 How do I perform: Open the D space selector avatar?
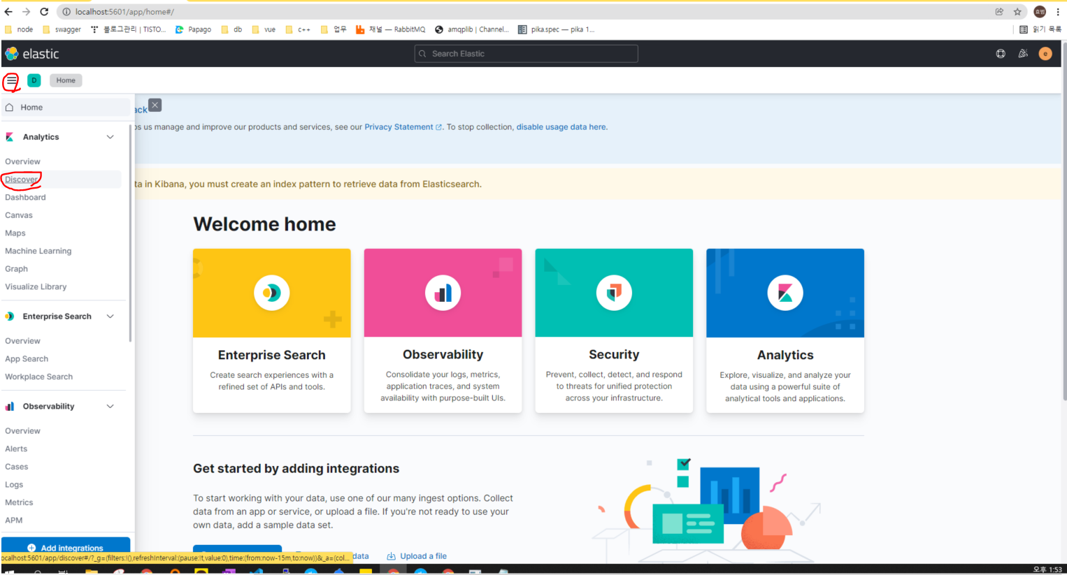(34, 80)
